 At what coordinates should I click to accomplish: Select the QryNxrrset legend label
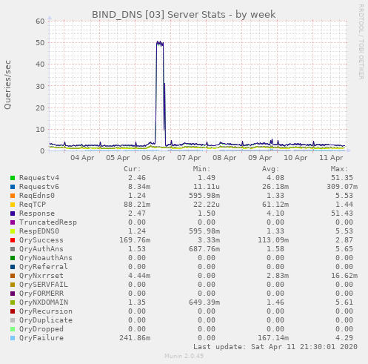click(x=41, y=276)
